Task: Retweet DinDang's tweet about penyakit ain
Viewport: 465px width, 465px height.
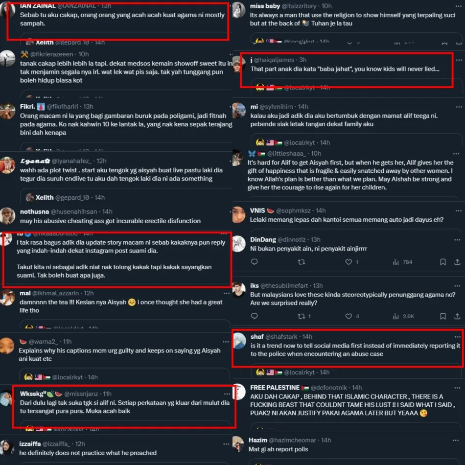Action: pyautogui.click(x=302, y=262)
